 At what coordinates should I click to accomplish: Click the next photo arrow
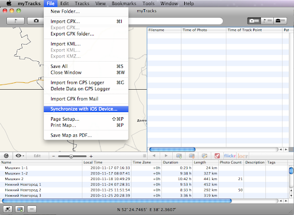[166, 156]
